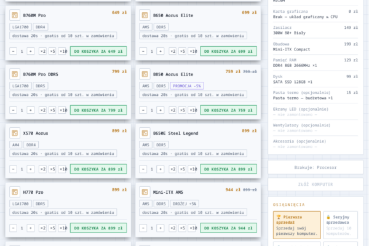Screen dimensions: 369x246
Task: Click the DROŻEJ +5% badge
Action: pos(184,204)
